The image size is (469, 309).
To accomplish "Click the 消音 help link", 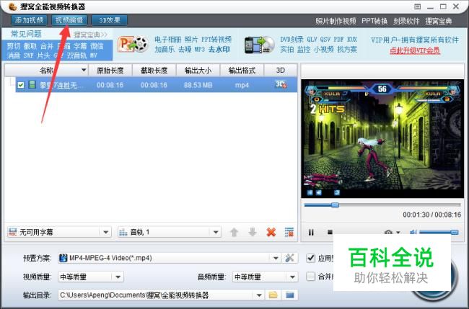I will tap(14, 55).
